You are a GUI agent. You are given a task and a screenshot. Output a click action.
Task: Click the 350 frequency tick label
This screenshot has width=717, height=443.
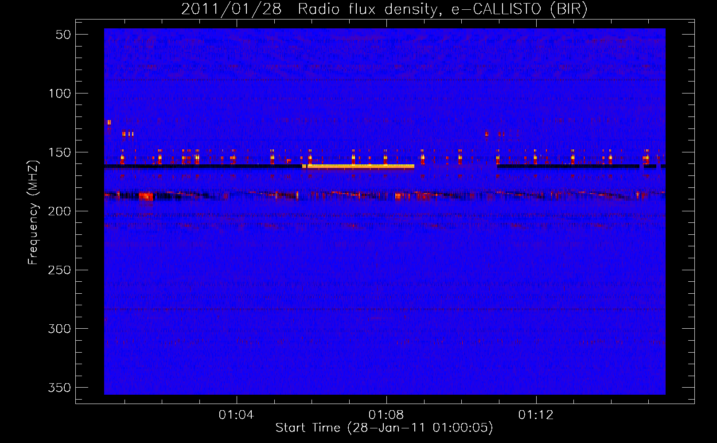[x=59, y=388]
